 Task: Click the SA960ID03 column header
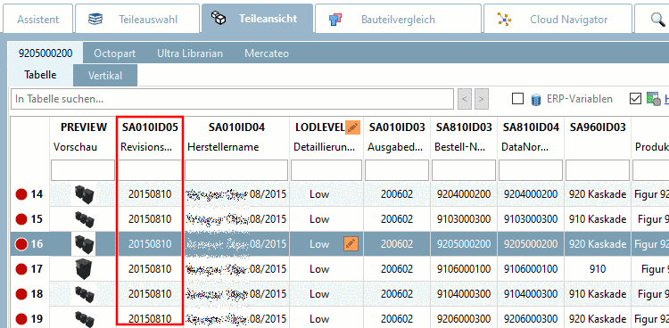click(598, 127)
